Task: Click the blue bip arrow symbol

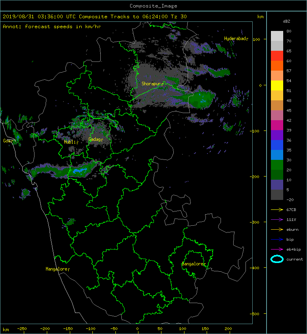Action: pos(277,240)
